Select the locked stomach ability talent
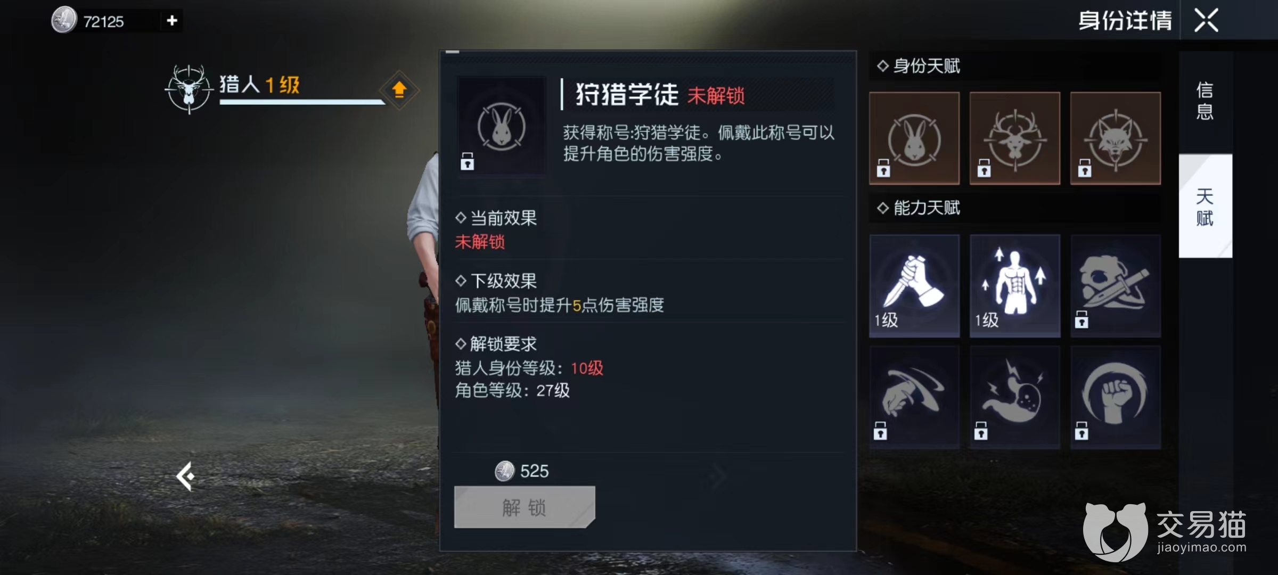Viewport: 1278px width, 575px height. tap(1015, 397)
